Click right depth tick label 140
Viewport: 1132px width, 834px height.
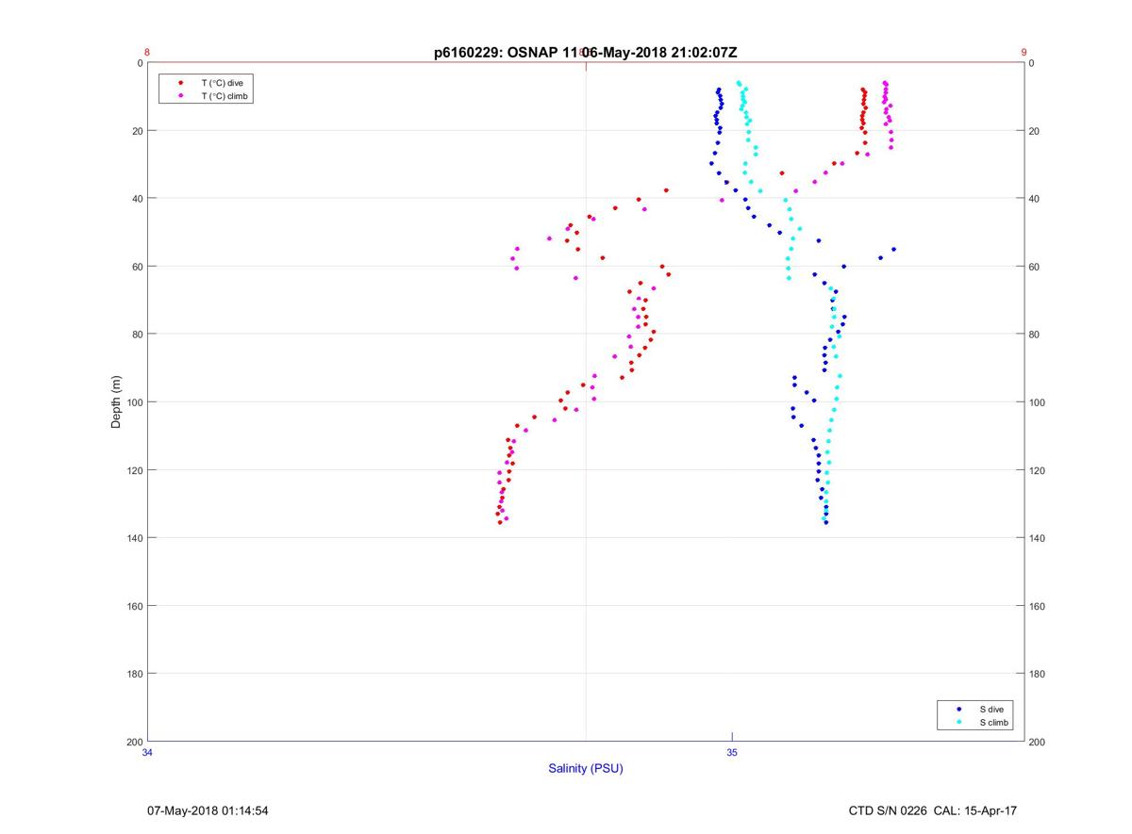pyautogui.click(x=1038, y=538)
